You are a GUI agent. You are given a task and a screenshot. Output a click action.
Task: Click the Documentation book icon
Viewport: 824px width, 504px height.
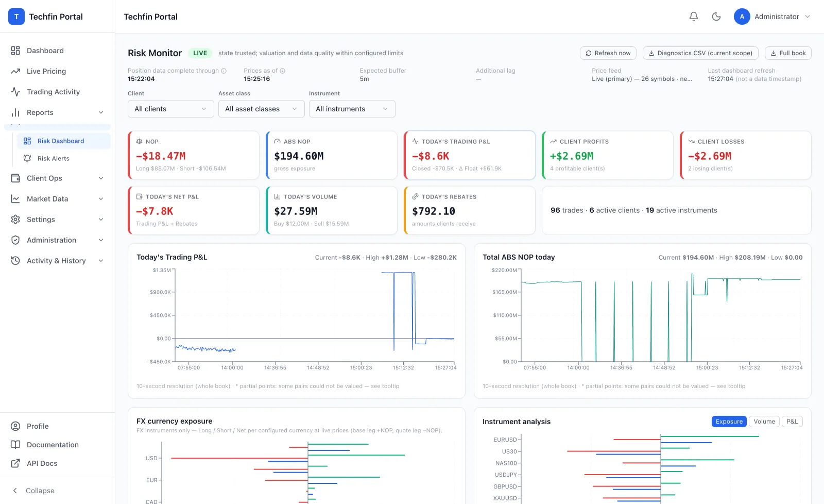point(15,445)
